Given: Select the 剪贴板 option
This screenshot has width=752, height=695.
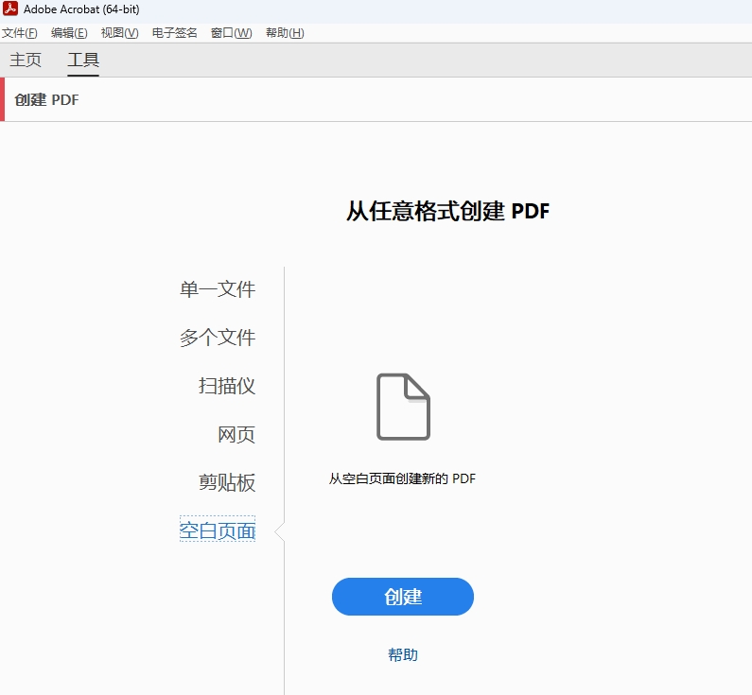Looking at the screenshot, I should pos(227,483).
